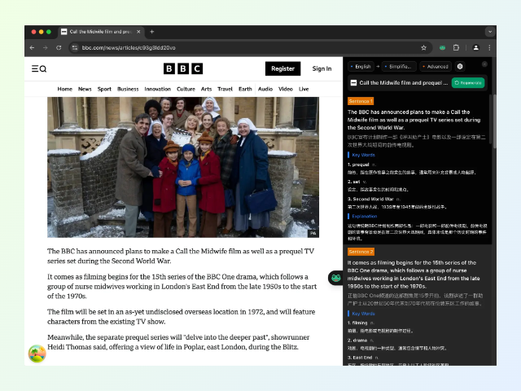521x391 pixels.
Task: Reload the BBC page
Action: [x=59, y=48]
